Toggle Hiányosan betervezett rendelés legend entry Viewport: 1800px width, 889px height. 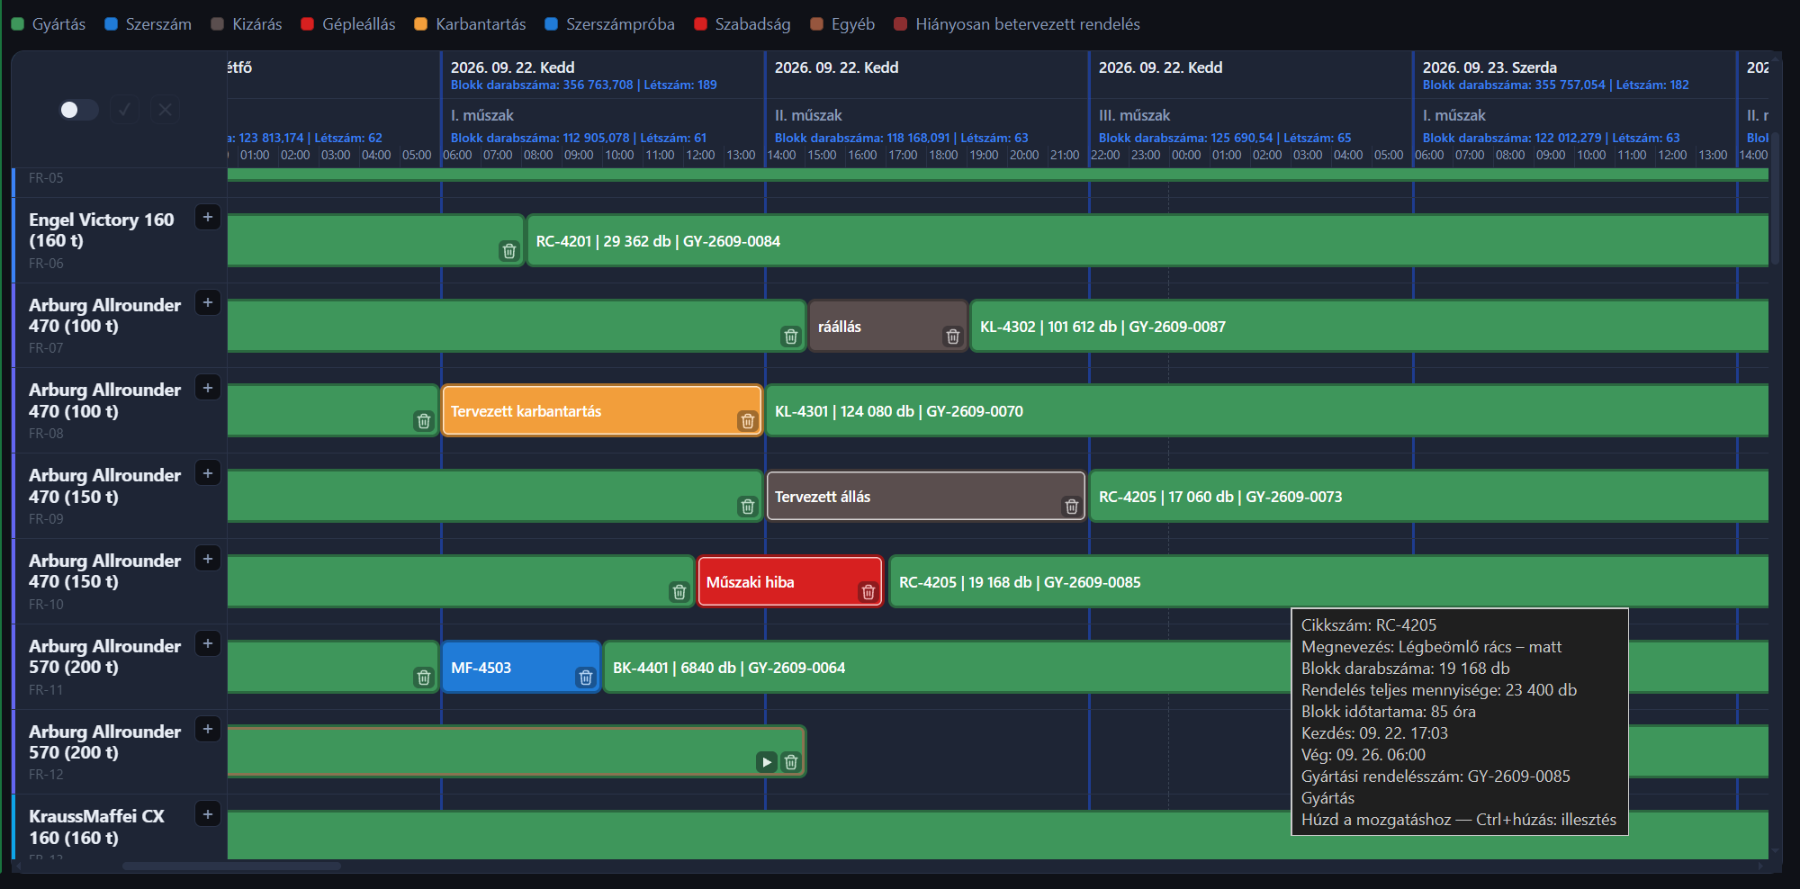coord(1017,24)
